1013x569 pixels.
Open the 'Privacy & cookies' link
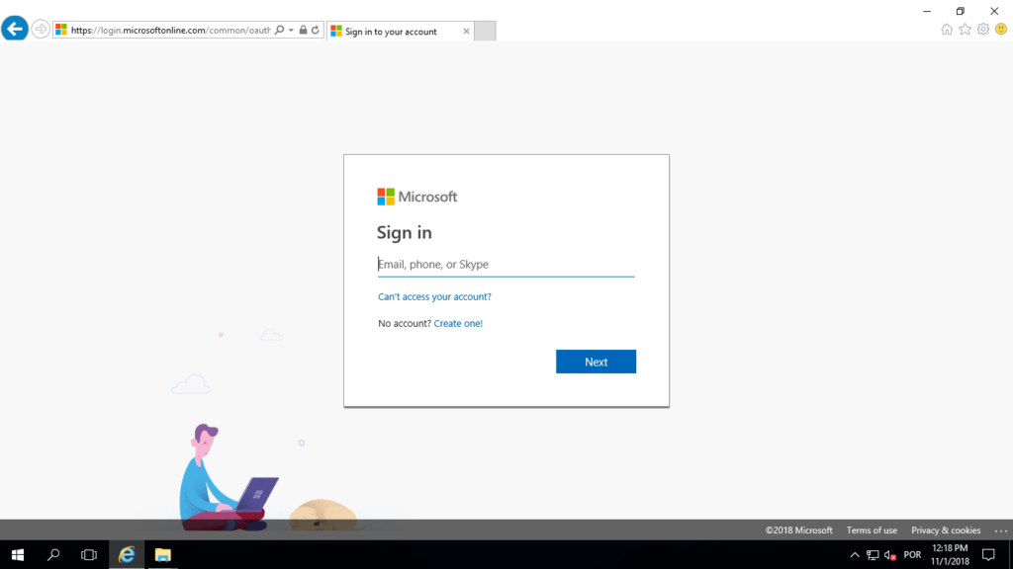pos(946,530)
